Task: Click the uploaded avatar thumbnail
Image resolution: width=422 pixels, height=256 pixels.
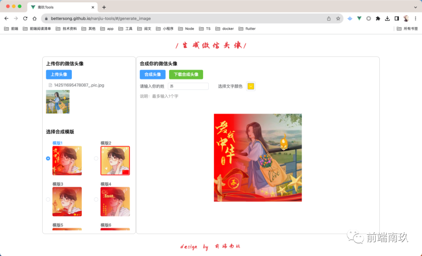Action: [x=57, y=102]
